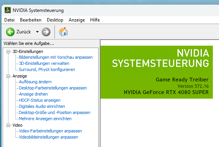
Task: Collapse the Video tree node
Action: [8, 126]
